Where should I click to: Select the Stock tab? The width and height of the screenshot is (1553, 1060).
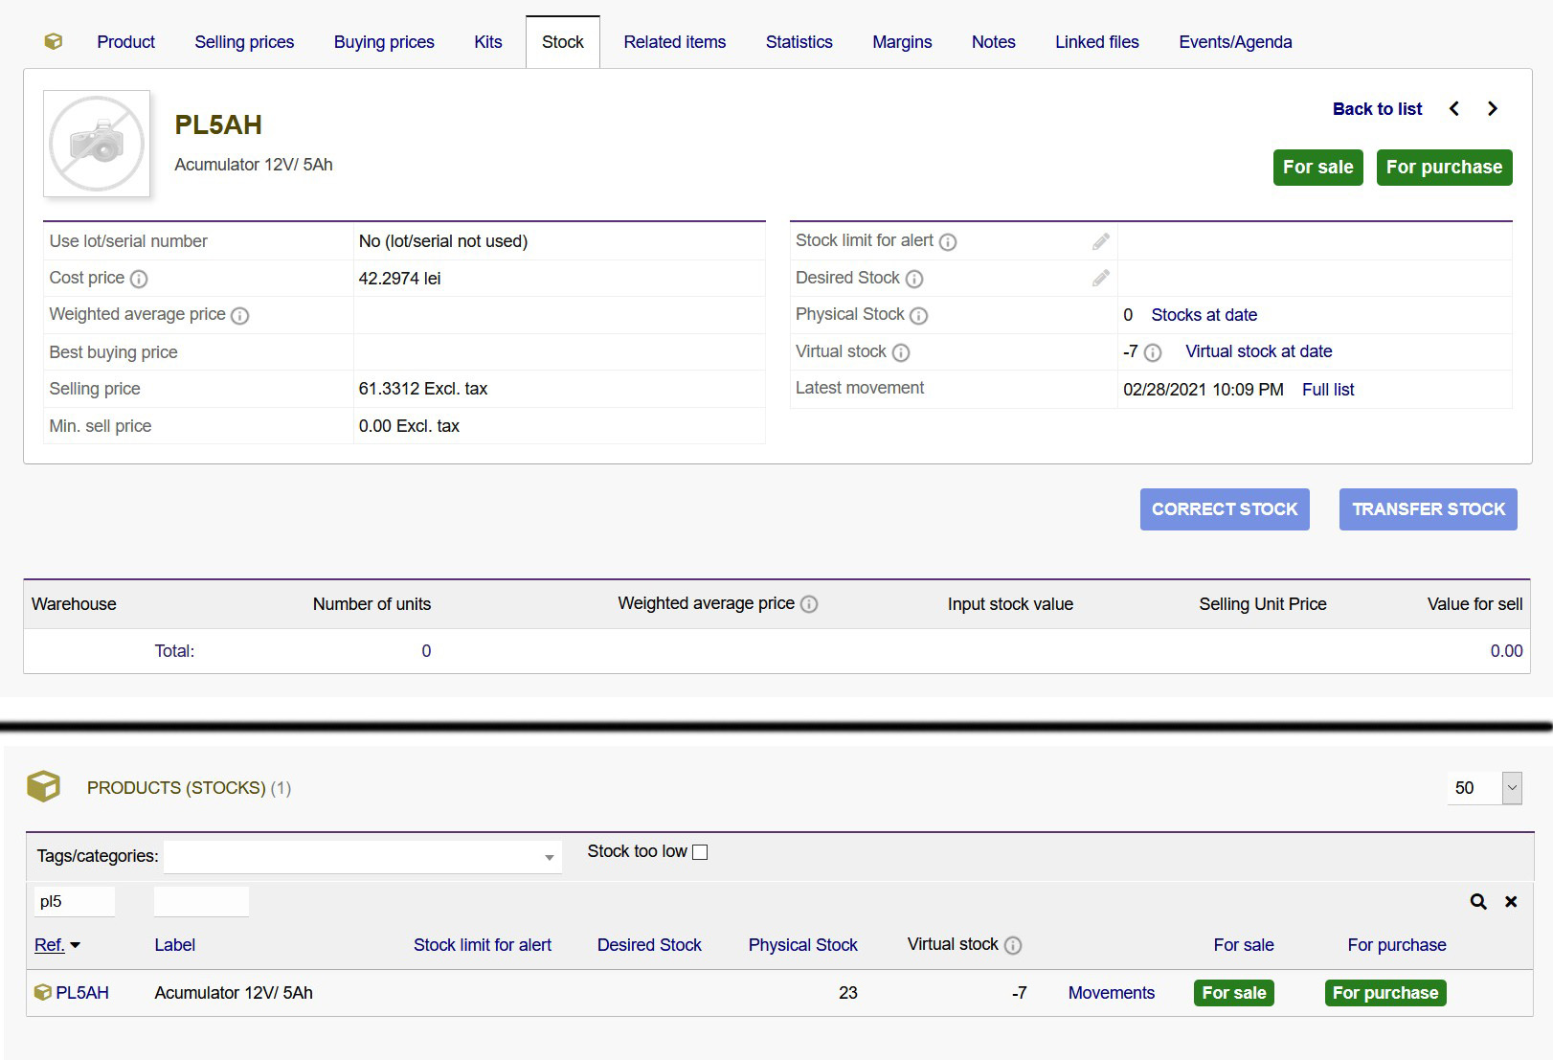point(563,42)
